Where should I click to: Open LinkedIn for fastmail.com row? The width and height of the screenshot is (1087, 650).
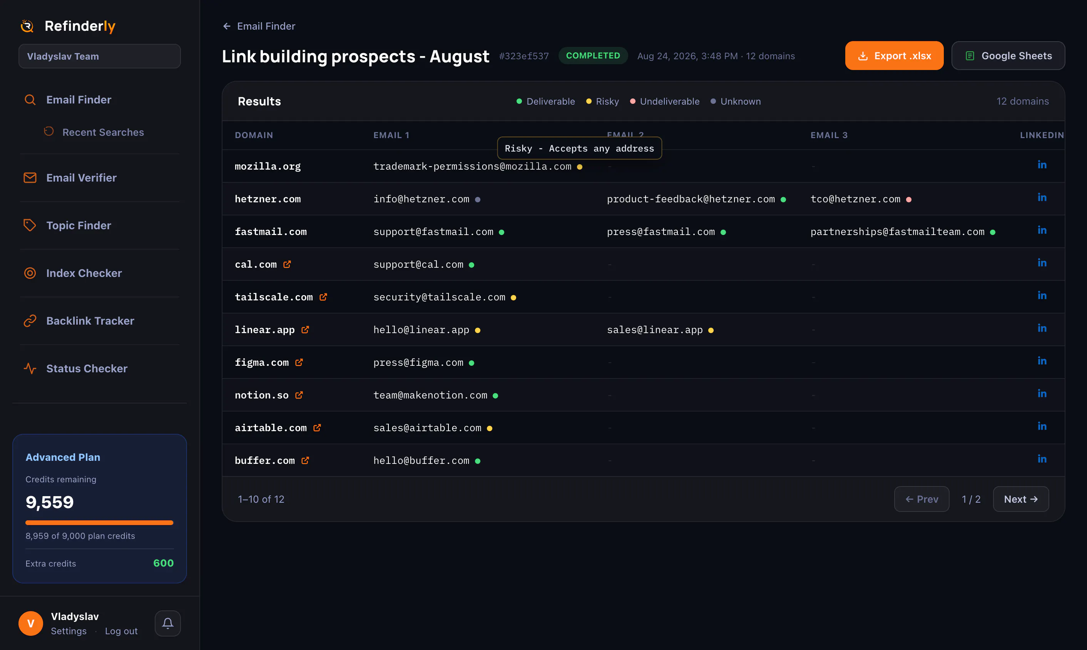(1042, 230)
